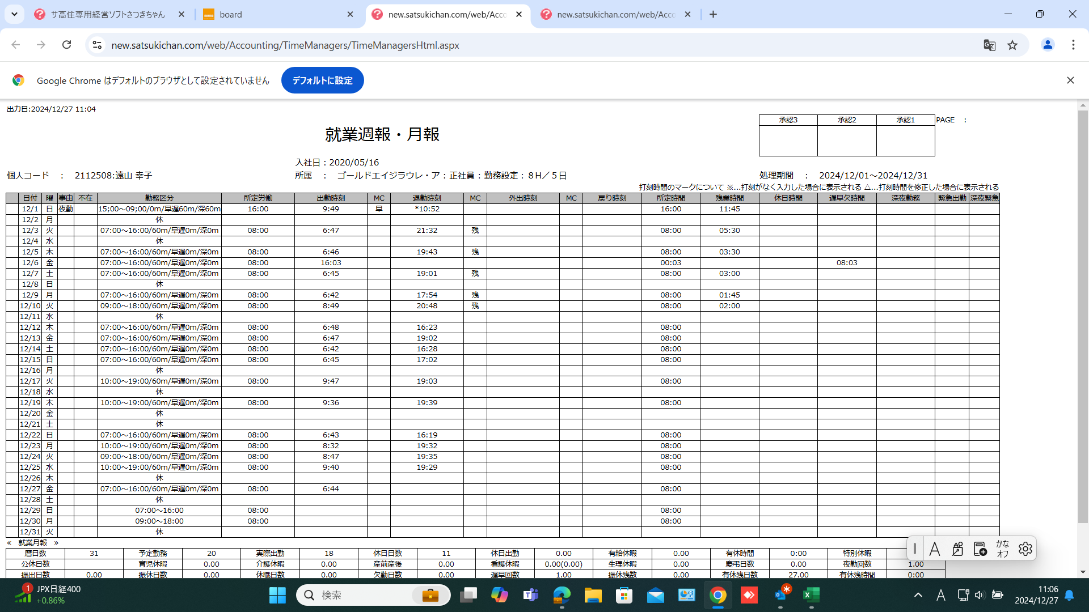Switch to サ高住専用経営ソフトさつきちゃん tab
The image size is (1089, 612).
pos(108,15)
